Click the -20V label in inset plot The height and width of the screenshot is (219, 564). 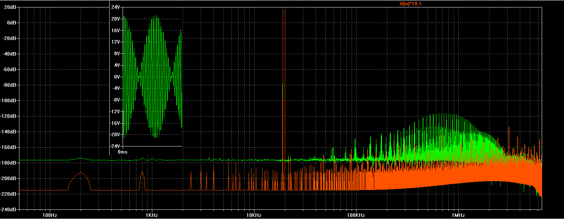115,135
